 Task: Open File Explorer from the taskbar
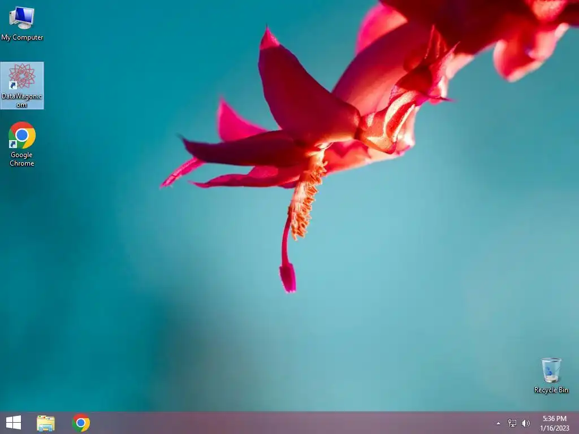[x=46, y=423]
